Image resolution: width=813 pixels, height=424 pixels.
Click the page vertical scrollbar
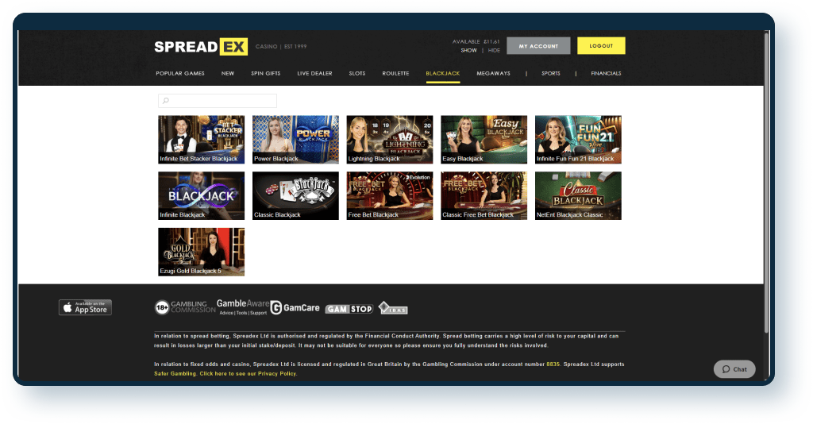click(767, 183)
